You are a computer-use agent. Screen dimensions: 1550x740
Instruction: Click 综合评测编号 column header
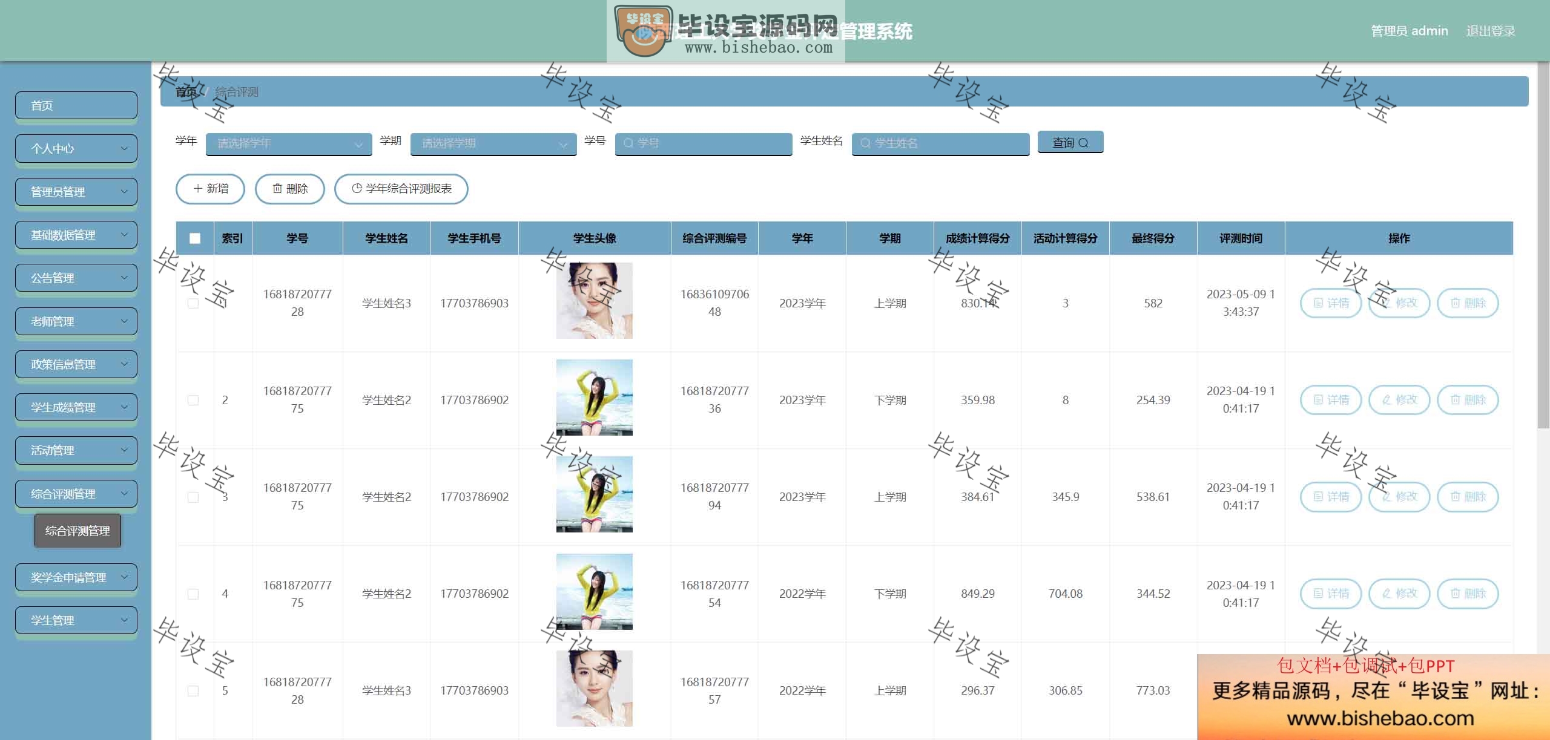tap(714, 238)
